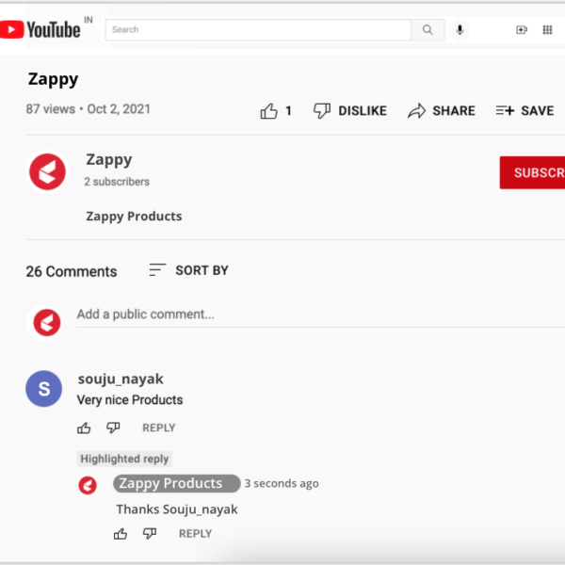Reply to souju_nayak's comment
The width and height of the screenshot is (565, 565).
pyautogui.click(x=159, y=428)
